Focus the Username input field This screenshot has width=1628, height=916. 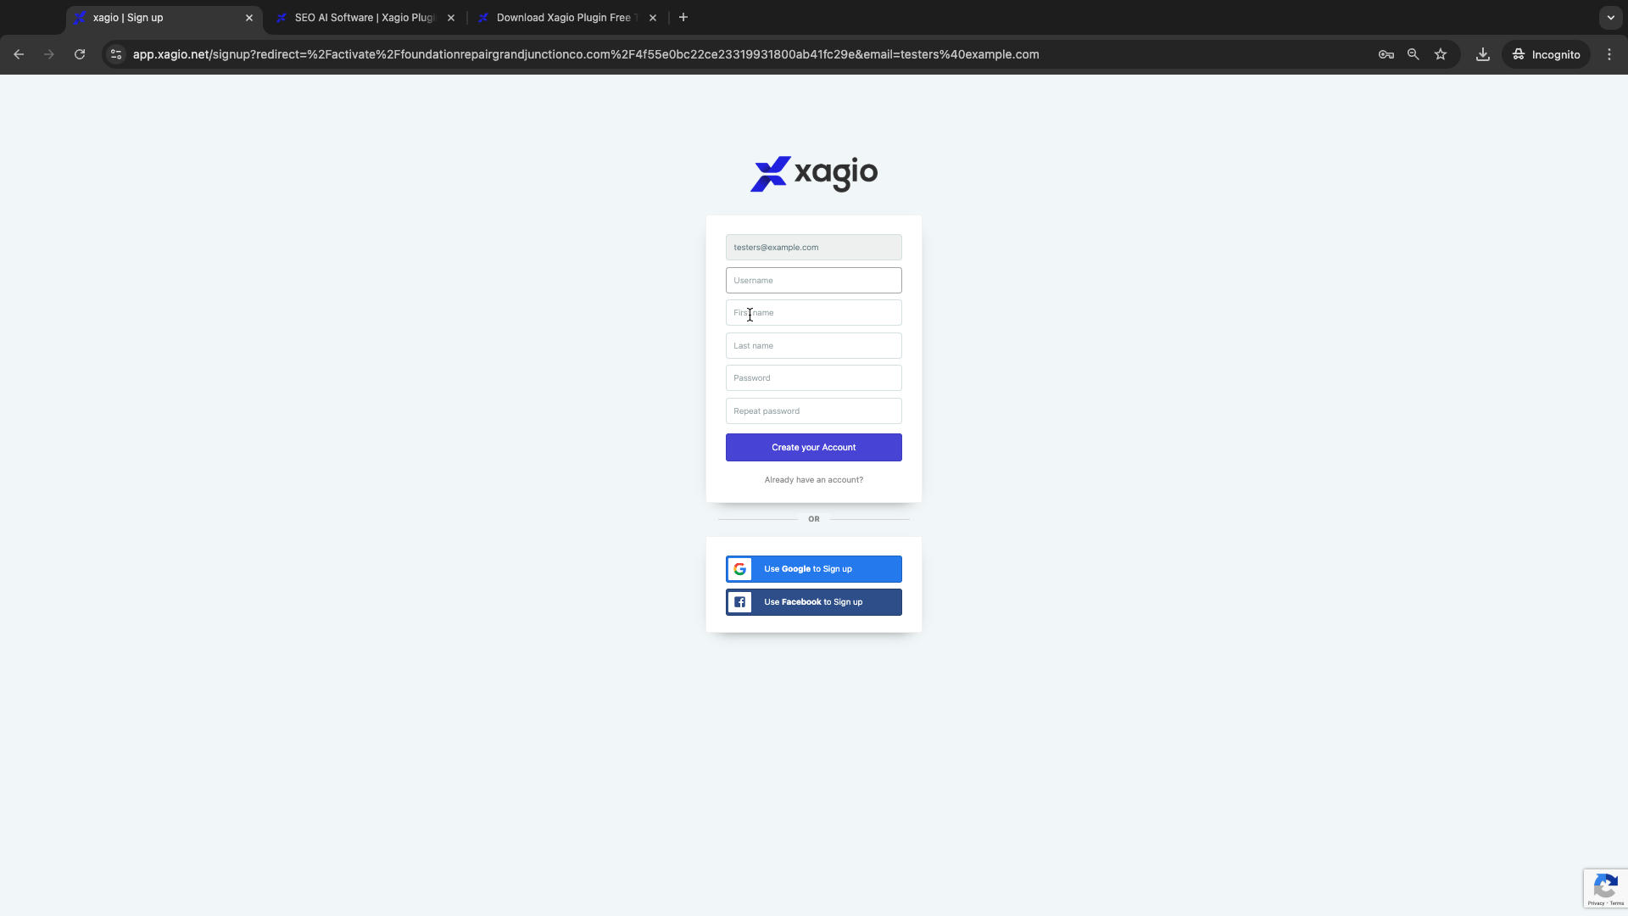(814, 281)
